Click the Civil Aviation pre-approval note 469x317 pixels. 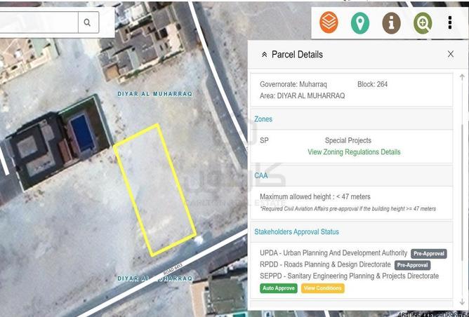(348, 208)
